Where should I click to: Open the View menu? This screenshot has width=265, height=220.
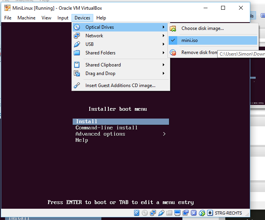point(46,18)
